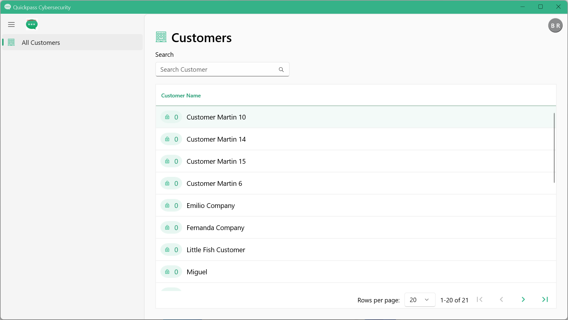This screenshot has height=320, width=568.
Task: Open the Rows per page dropdown
Action: tap(420, 300)
